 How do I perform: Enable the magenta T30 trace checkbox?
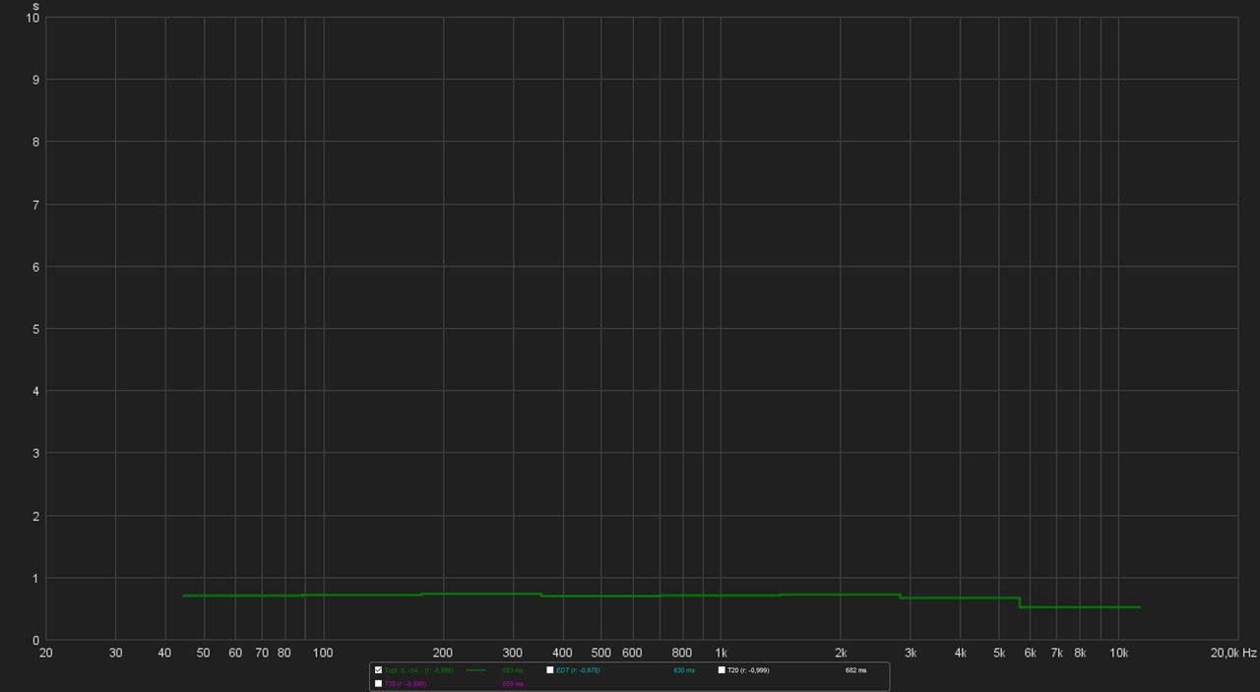[x=378, y=683]
